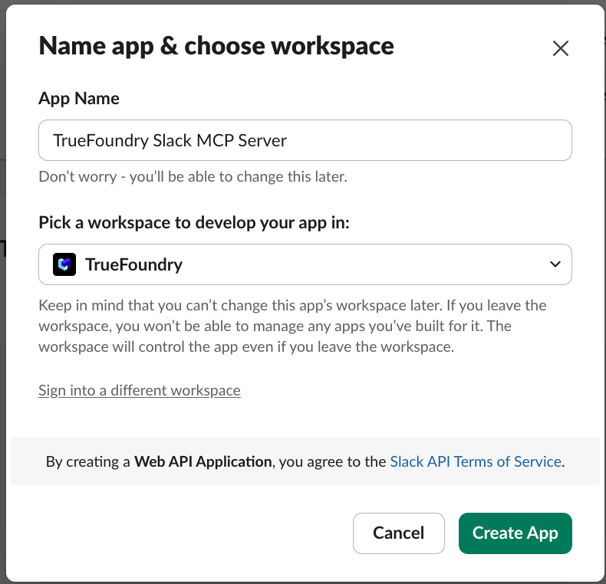Click the 'App Name' label
Screen dimensions: 606x584
click(x=79, y=99)
